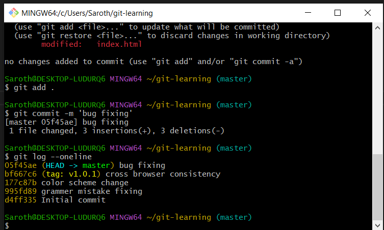The image size is (384, 230).
Task: Click the 'git log --oneline' command
Action: (x=48, y=157)
